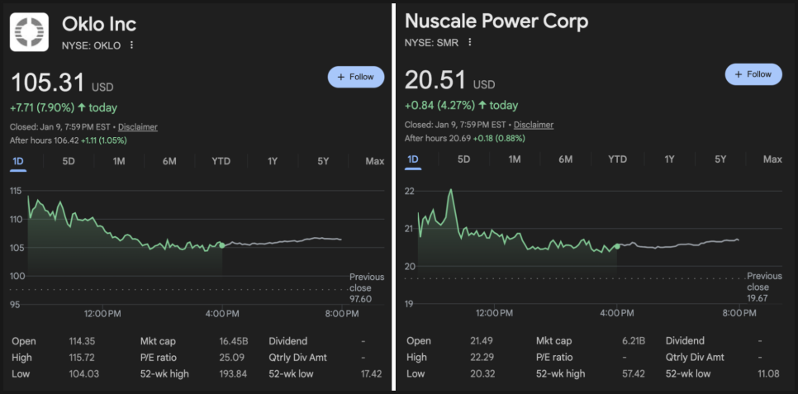The width and height of the screenshot is (798, 394).
Task: Click the 4:00 PM close marker on Oklo chart
Action: [221, 245]
